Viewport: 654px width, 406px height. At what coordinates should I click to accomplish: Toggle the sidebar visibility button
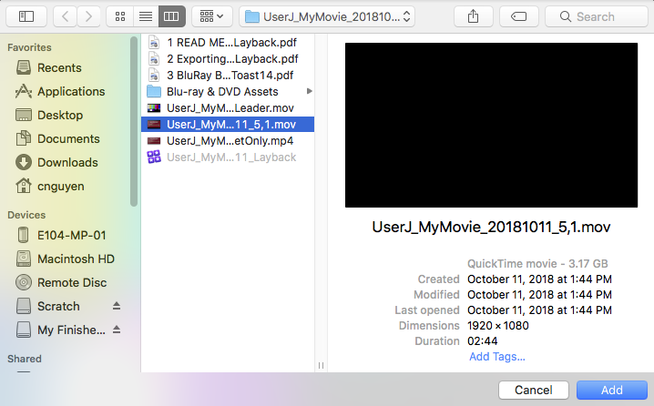click(26, 16)
